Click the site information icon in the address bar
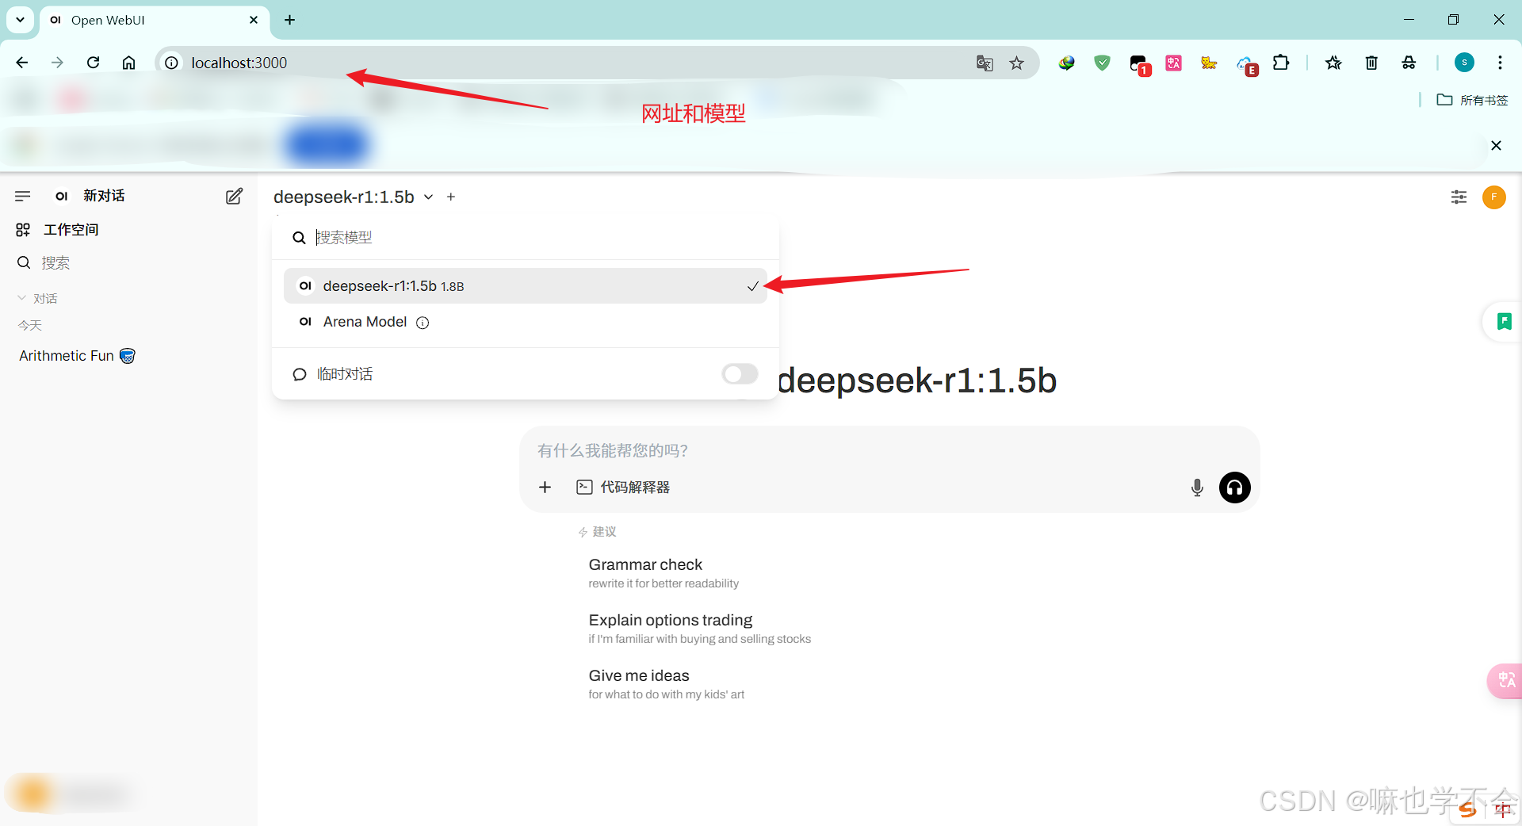Image resolution: width=1522 pixels, height=826 pixels. coord(171,63)
